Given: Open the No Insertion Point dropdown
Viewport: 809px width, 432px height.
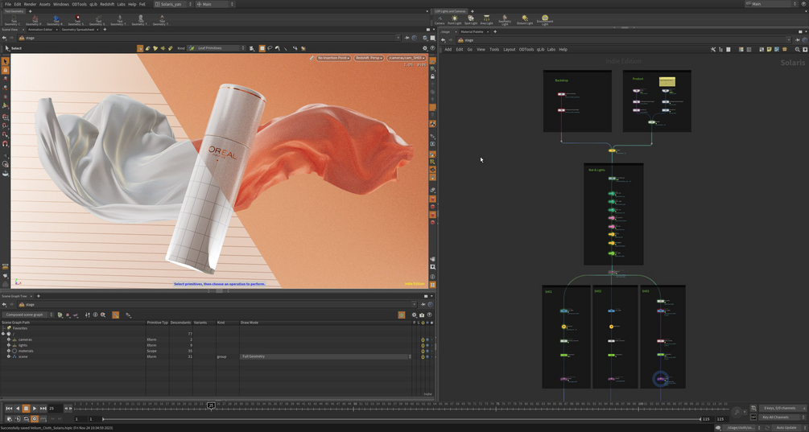Looking at the screenshot, I should pos(334,58).
